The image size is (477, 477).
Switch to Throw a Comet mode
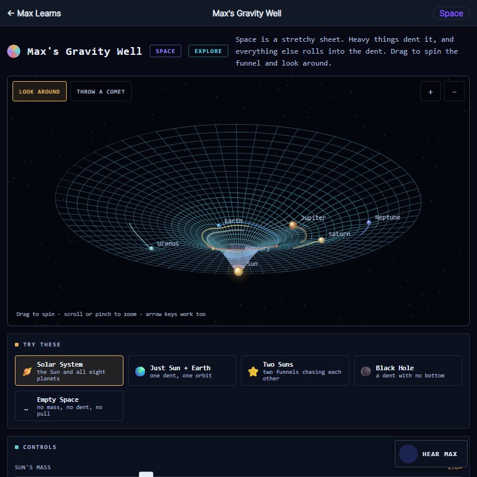pos(101,91)
